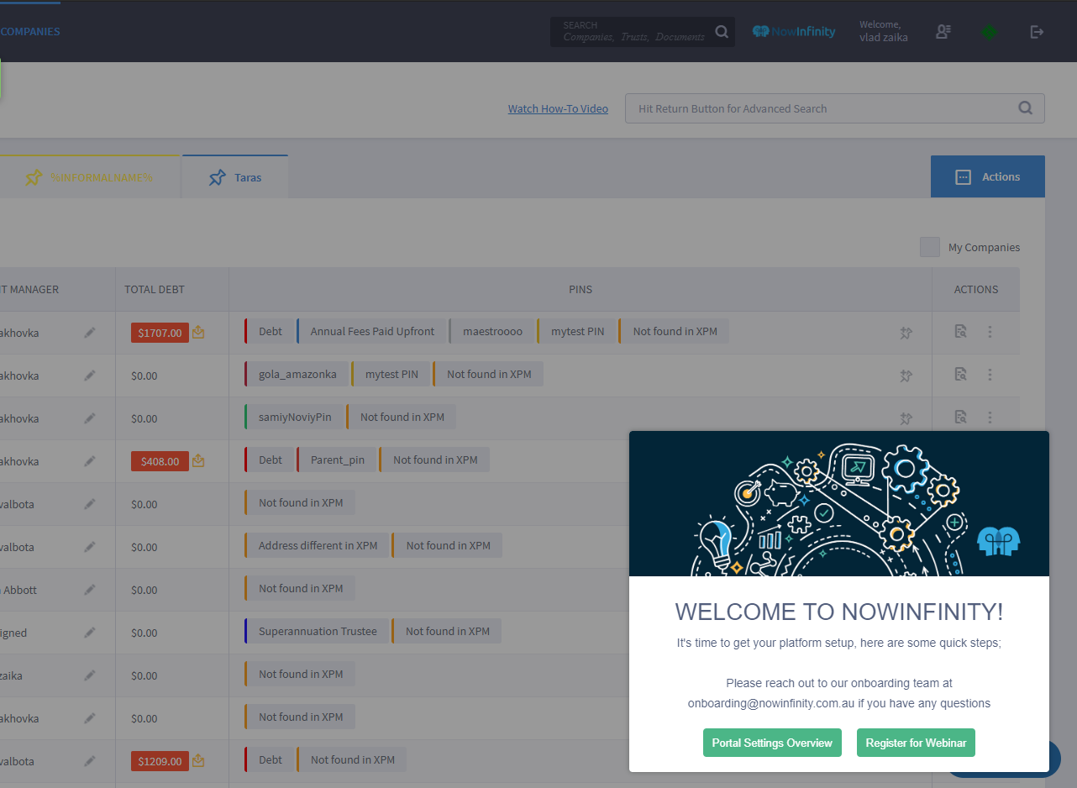Click the $408.00 debt badge

coord(160,461)
